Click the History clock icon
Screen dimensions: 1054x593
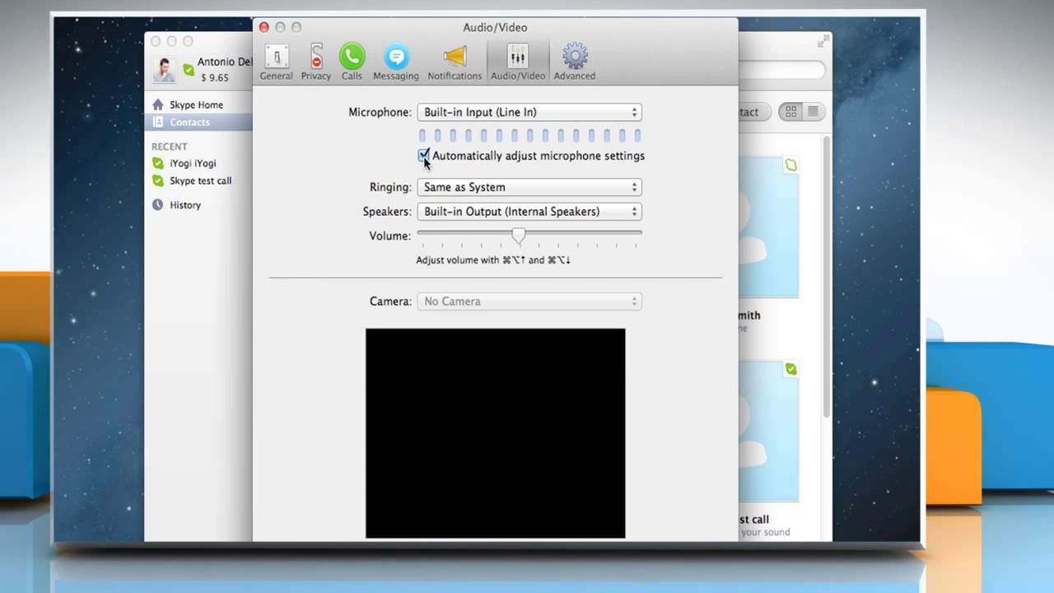158,205
